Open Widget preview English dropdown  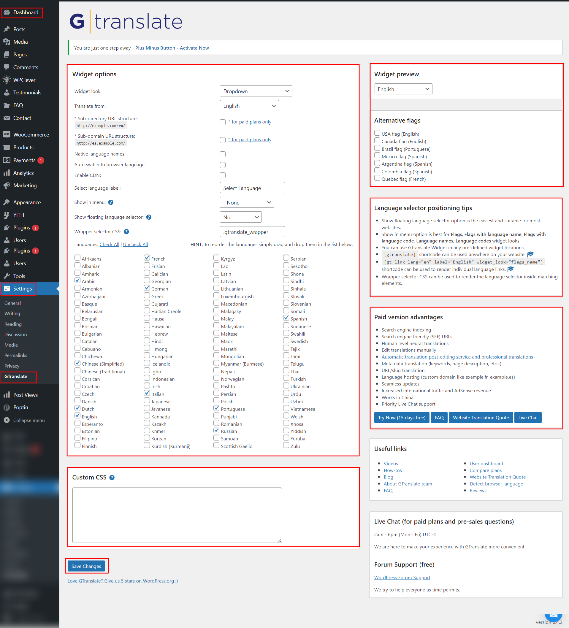403,89
